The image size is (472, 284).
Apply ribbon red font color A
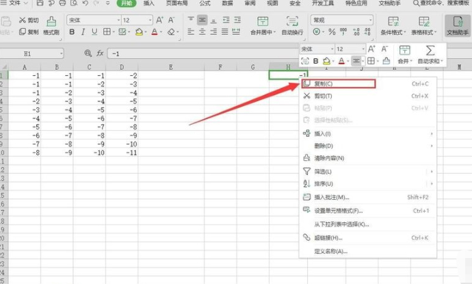[x=155, y=31]
